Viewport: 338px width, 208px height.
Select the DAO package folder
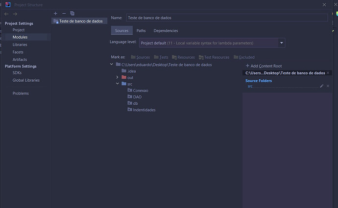pos(135,97)
